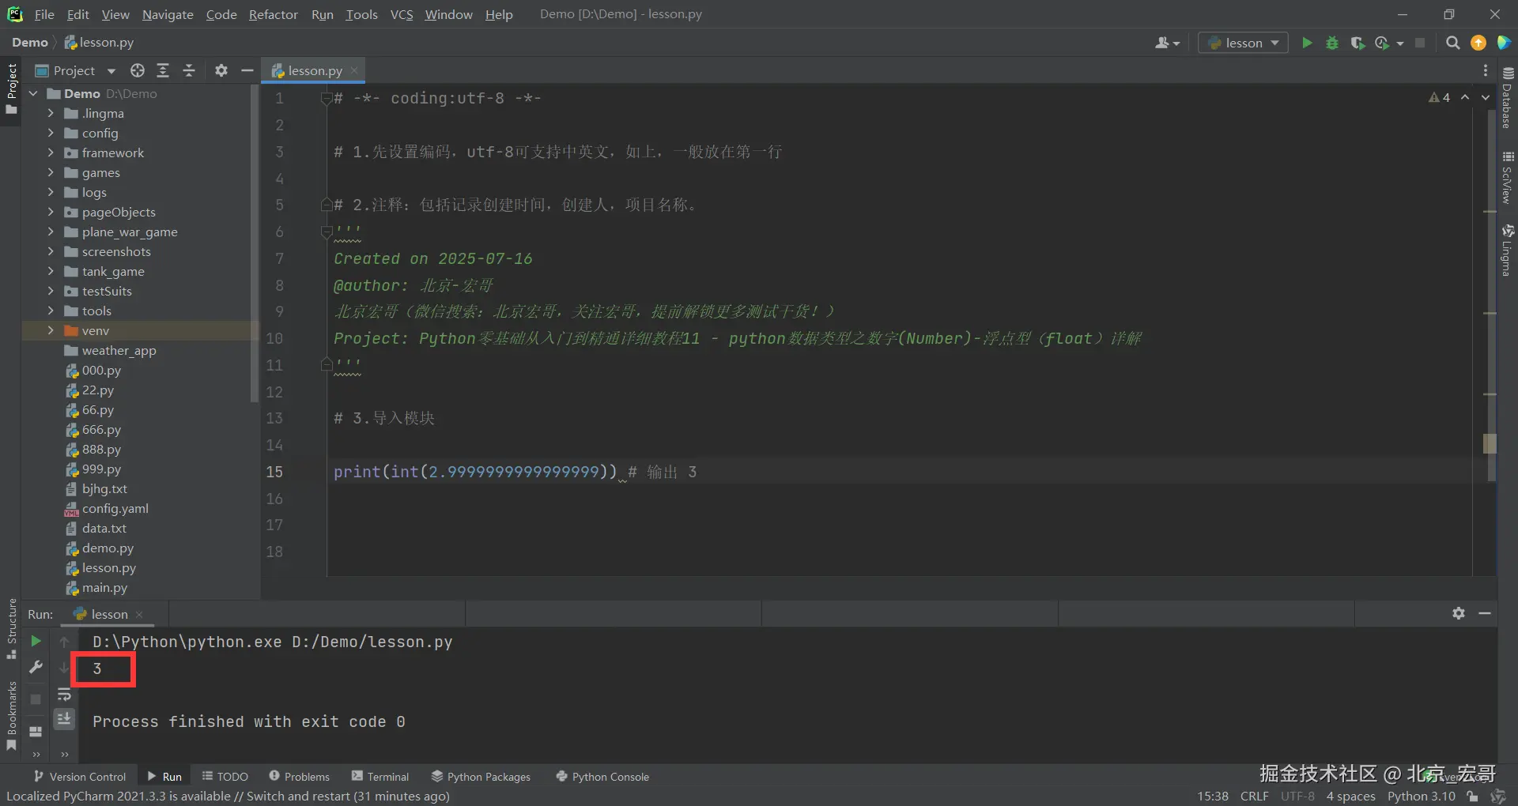Click the stop process square icon in toolbar
Viewport: 1518px width, 806px height.
pos(1420,43)
